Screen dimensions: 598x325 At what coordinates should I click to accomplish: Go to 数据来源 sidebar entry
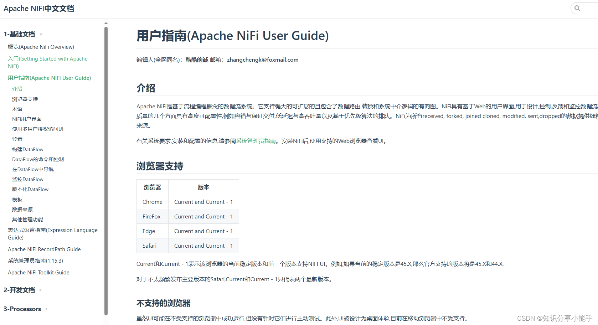22,210
